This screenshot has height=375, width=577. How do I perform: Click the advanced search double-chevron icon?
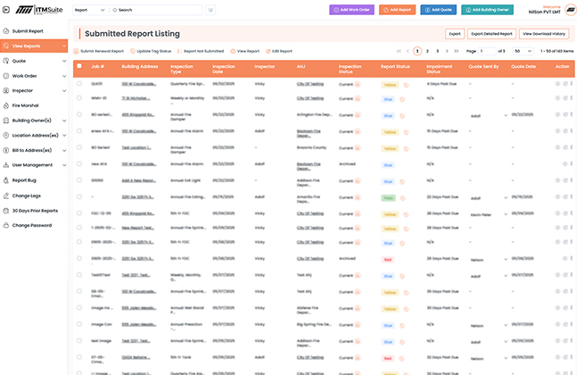[210, 10]
